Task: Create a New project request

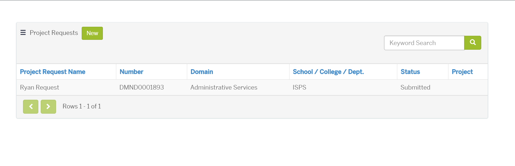Action: coord(92,33)
